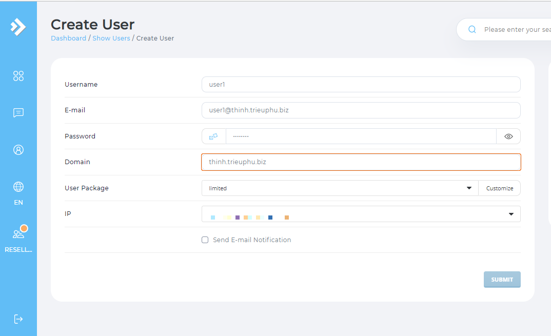Click the logout icon in sidebar
Viewport: 551px width, 336px height.
18,319
